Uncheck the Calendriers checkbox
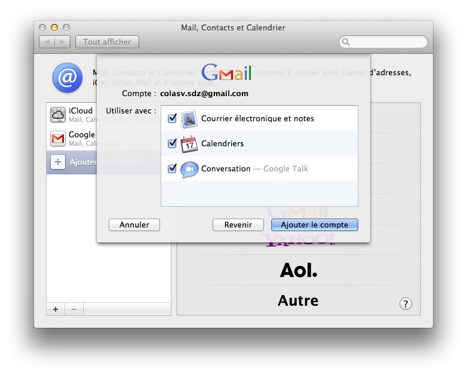 [172, 143]
